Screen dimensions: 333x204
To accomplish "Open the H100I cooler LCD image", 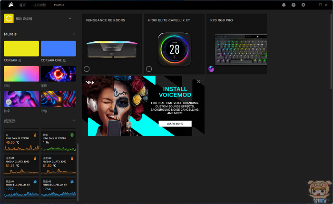I will click(175, 49).
